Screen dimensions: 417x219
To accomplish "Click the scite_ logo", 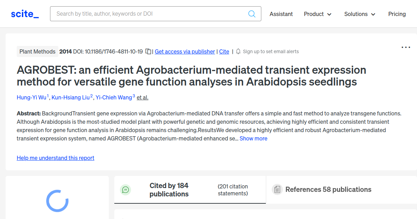I will 25,14.
